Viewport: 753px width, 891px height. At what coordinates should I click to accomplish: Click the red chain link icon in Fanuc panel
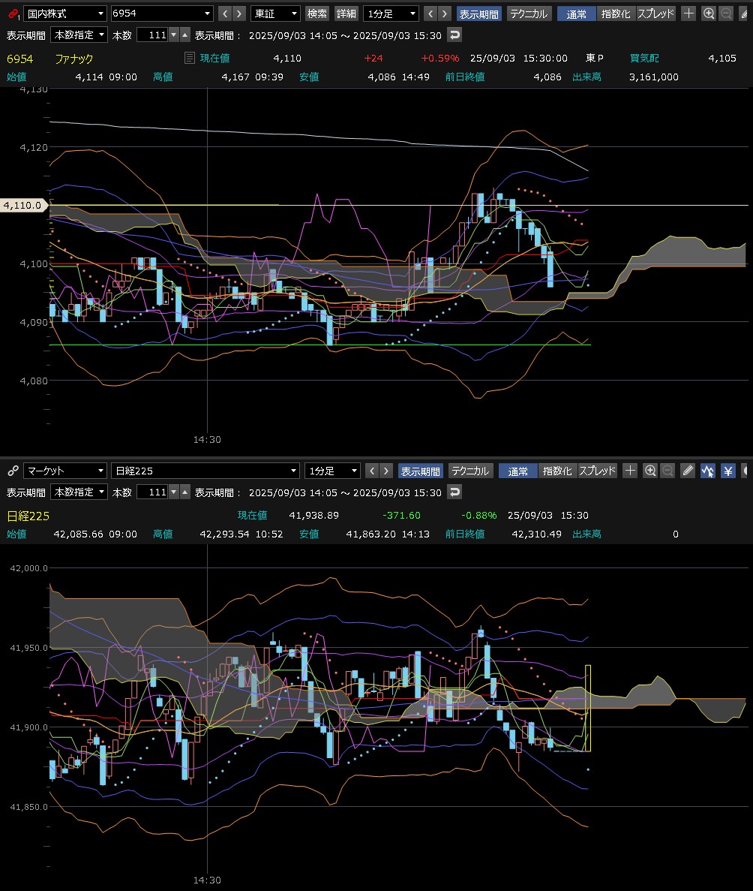coord(13,13)
